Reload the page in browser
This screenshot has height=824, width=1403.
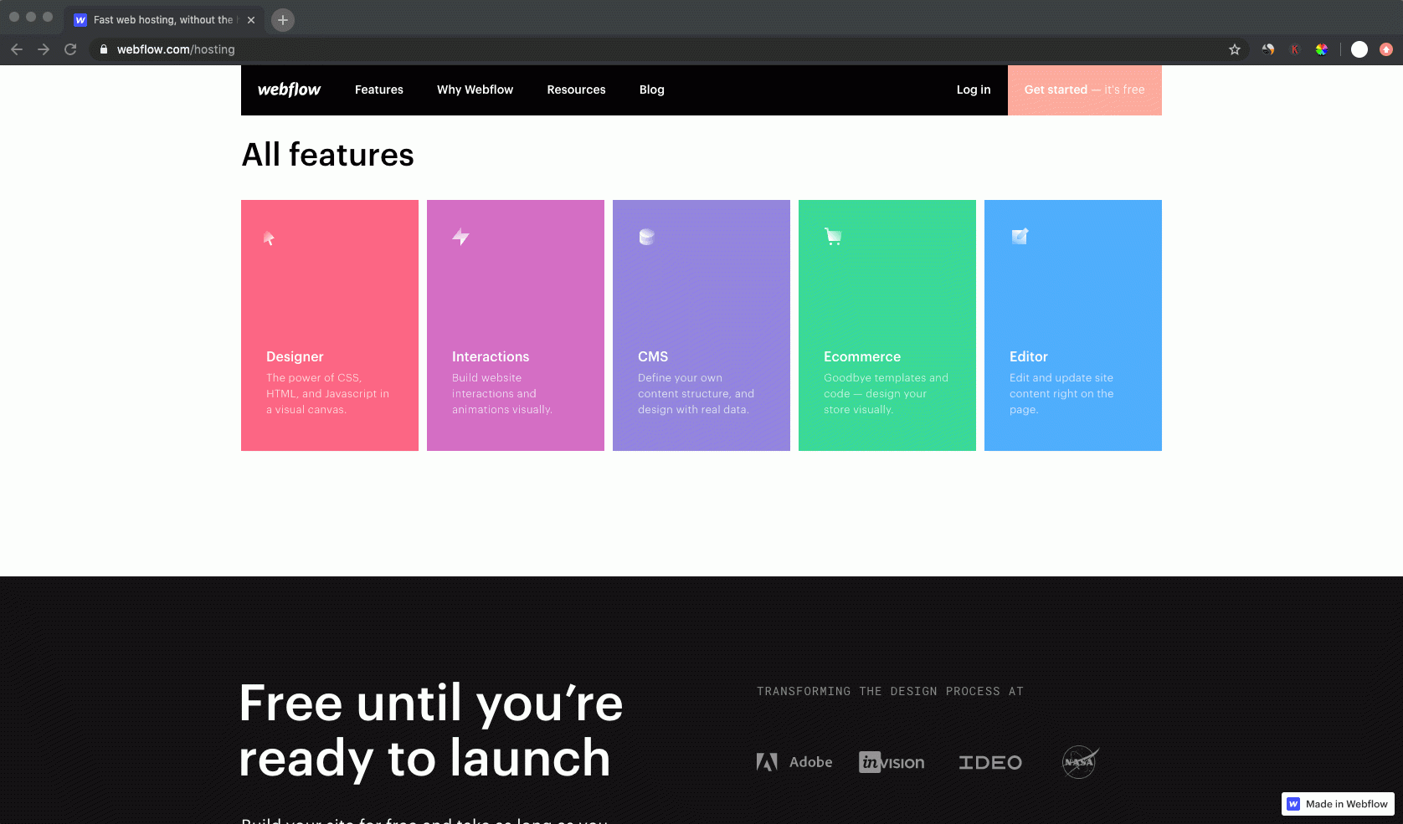point(70,49)
